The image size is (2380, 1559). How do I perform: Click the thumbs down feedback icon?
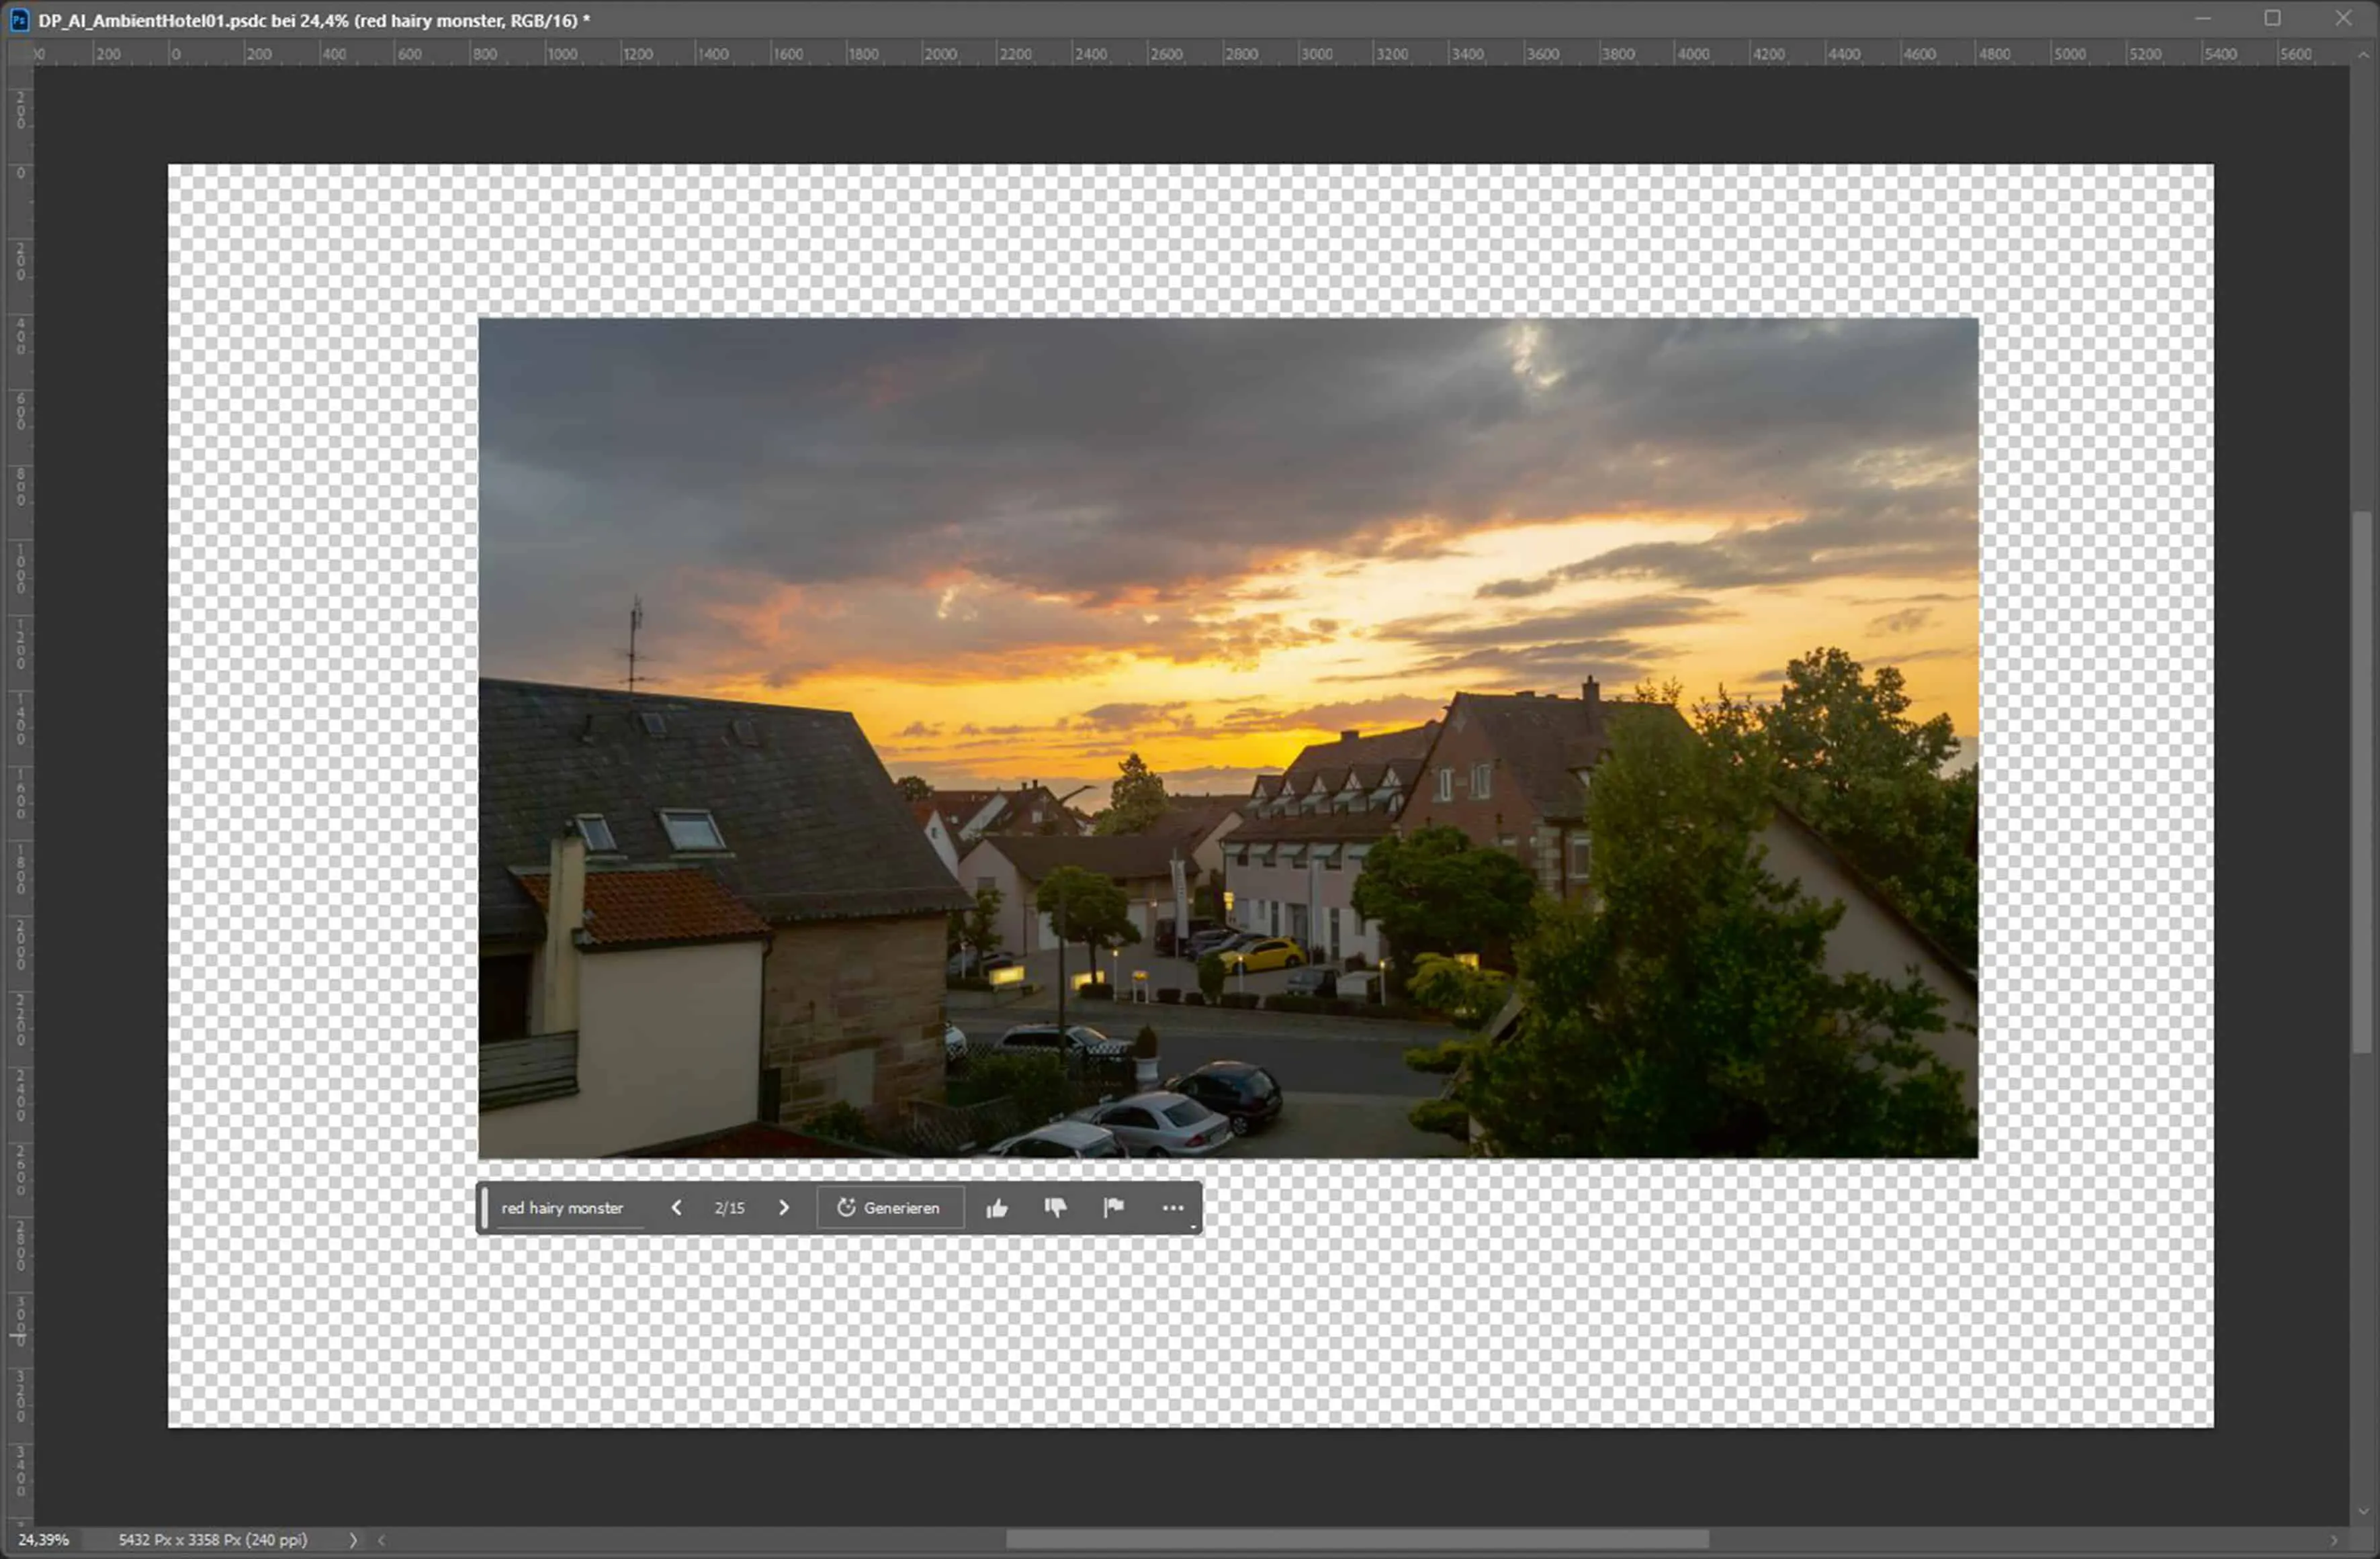1055,1209
